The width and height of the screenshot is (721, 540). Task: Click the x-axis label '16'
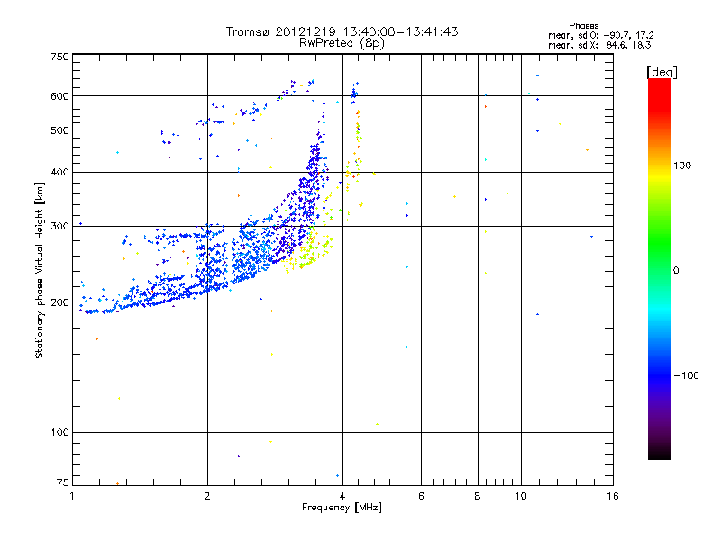[613, 496]
